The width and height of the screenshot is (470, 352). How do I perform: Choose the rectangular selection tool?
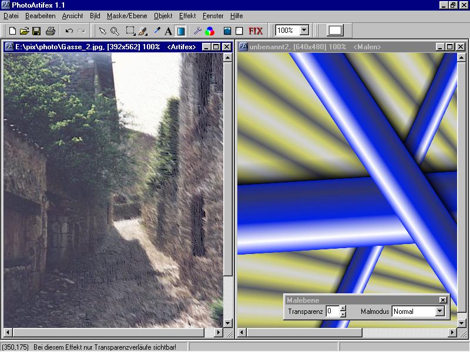(130, 31)
